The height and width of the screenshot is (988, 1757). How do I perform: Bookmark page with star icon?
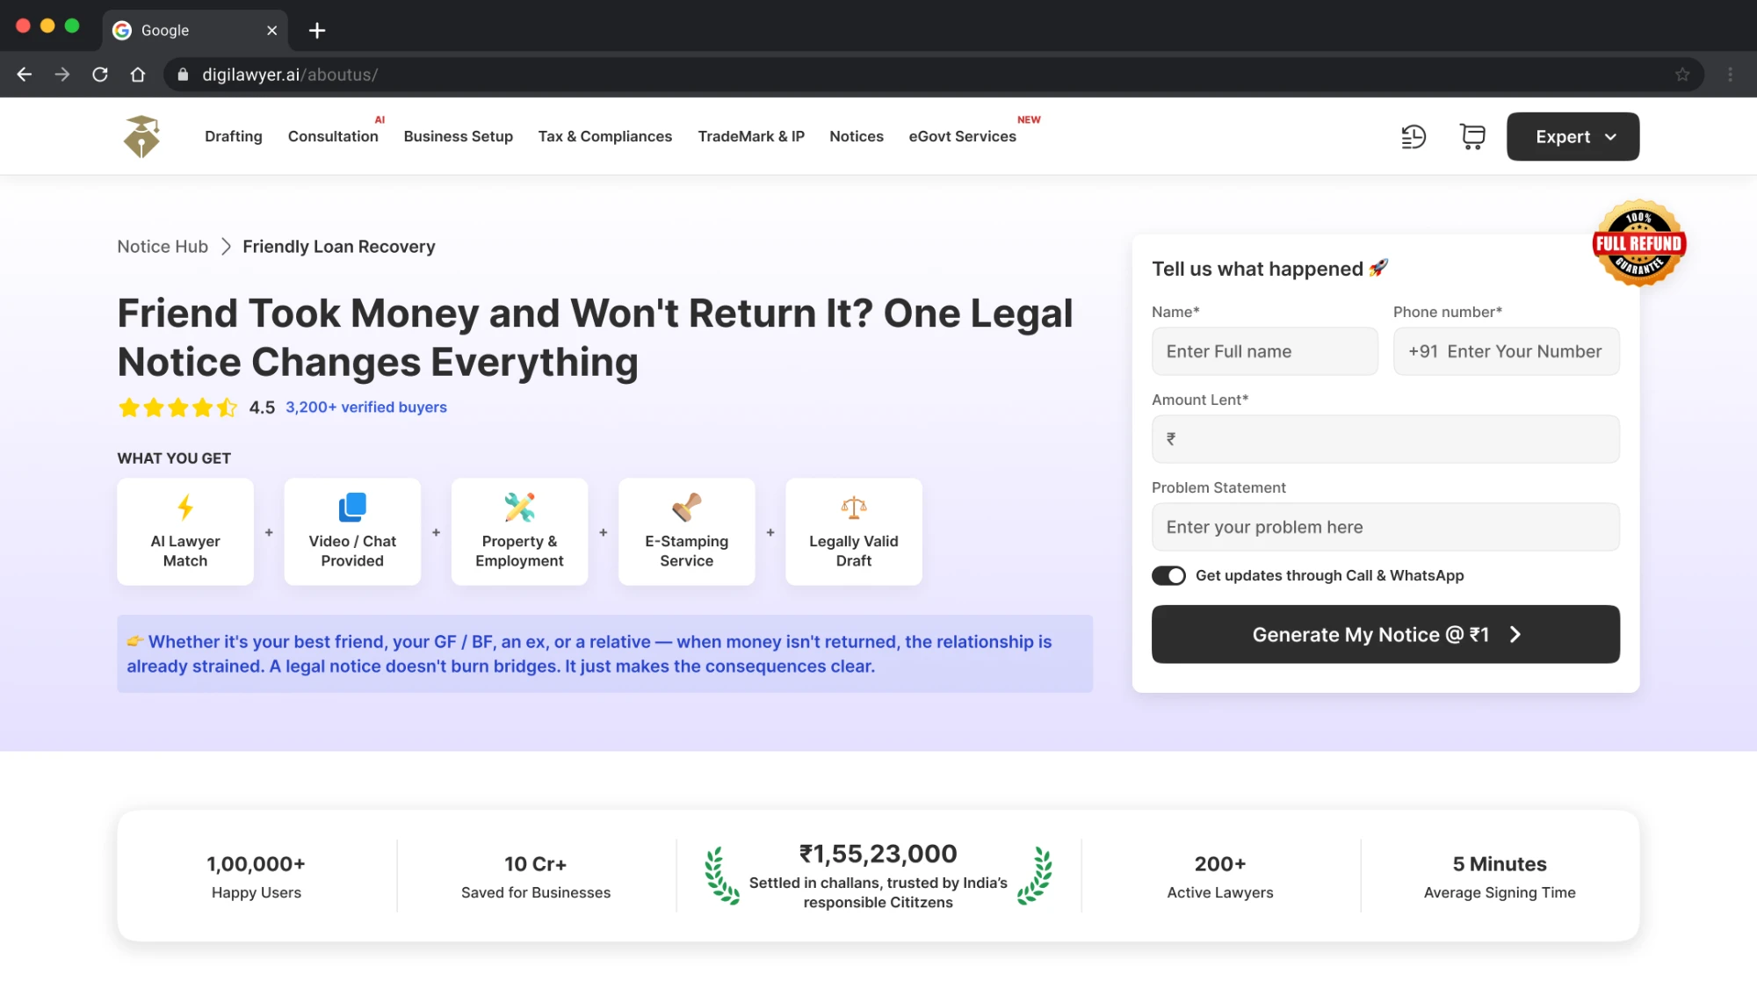(1682, 75)
